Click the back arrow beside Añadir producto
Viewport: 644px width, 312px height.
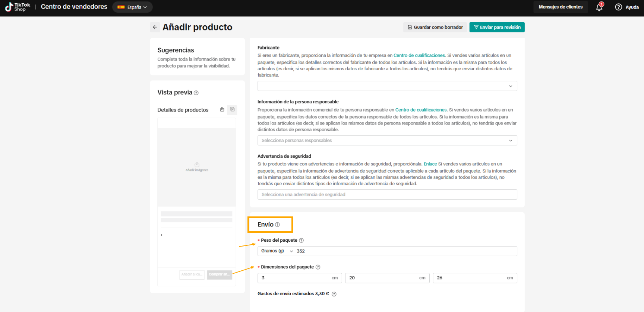point(155,27)
